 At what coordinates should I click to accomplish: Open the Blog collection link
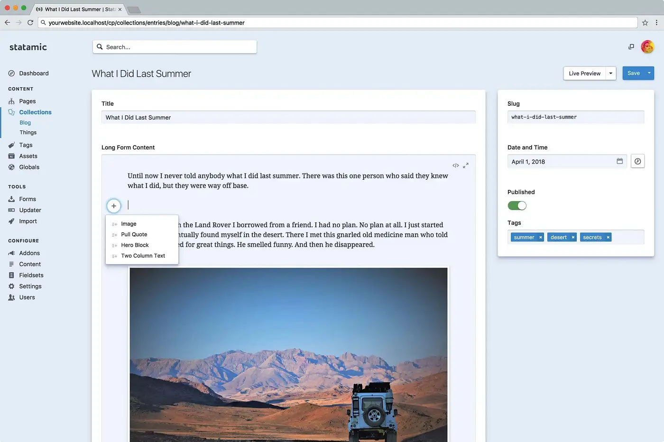(25, 123)
